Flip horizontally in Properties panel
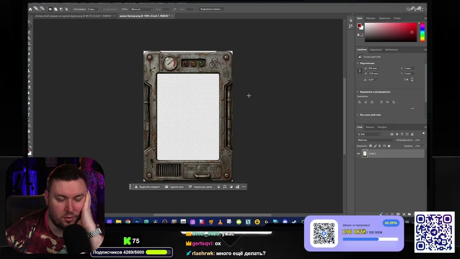Screen dimensions: 460x259 click(x=406, y=79)
